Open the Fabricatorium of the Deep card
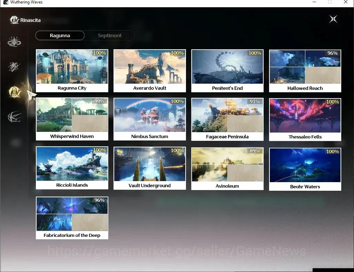This screenshot has height=272, width=354. tap(72, 218)
